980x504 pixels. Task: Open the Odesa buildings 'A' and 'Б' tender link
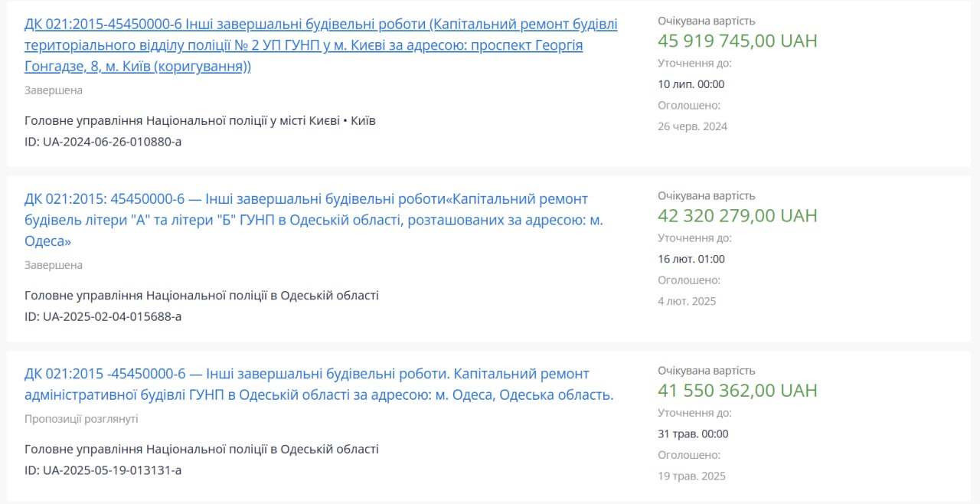click(314, 220)
